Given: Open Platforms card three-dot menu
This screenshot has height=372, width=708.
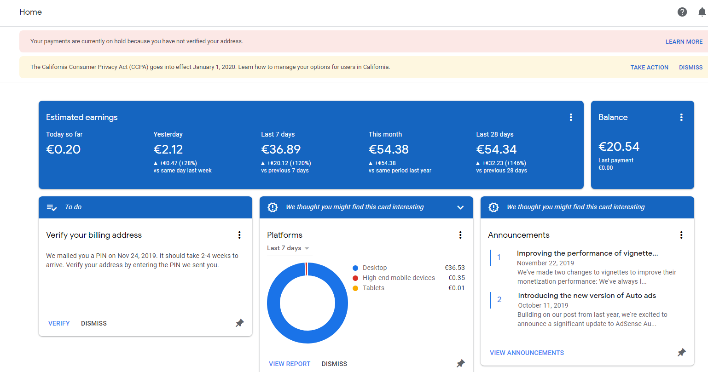Looking at the screenshot, I should [460, 235].
